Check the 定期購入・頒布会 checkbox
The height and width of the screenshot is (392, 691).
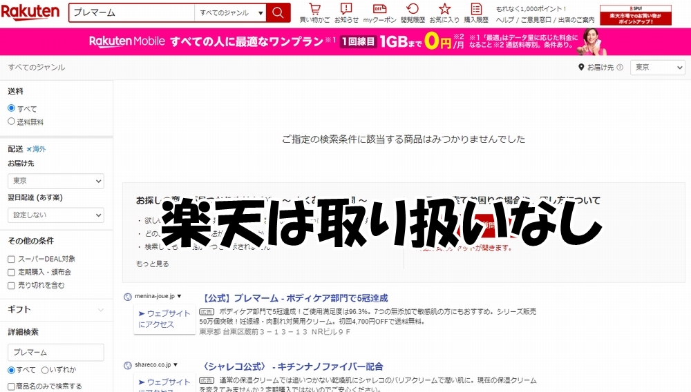(x=12, y=273)
